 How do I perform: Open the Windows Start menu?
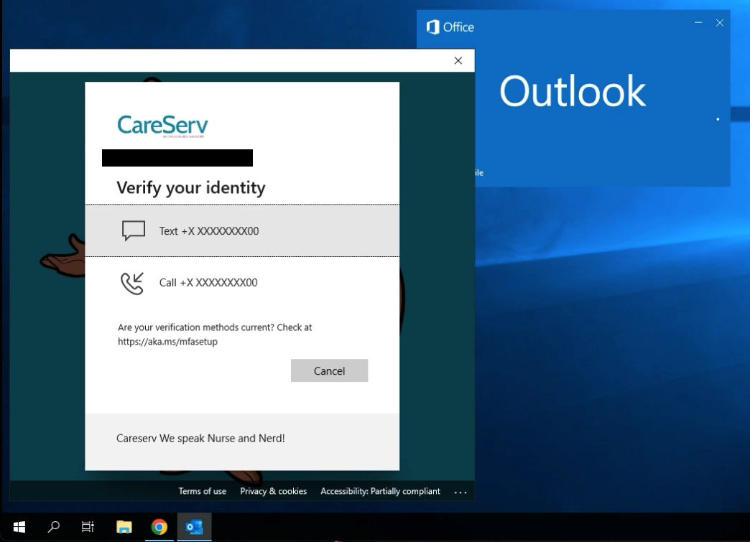coord(19,527)
